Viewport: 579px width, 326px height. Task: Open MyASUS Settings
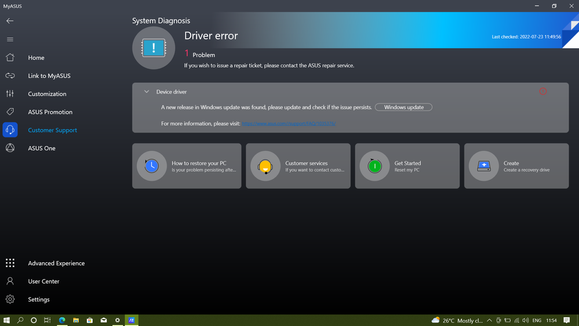39,299
